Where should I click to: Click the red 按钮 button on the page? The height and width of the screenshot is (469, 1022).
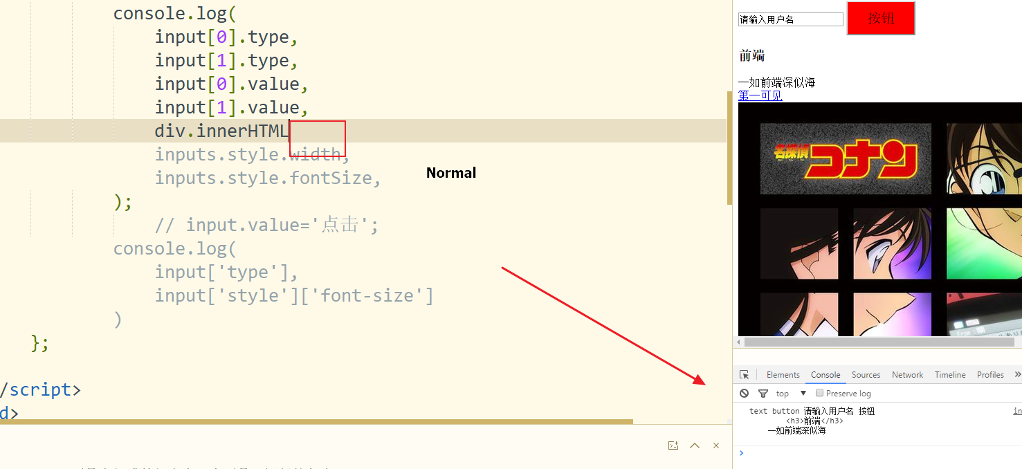881,18
